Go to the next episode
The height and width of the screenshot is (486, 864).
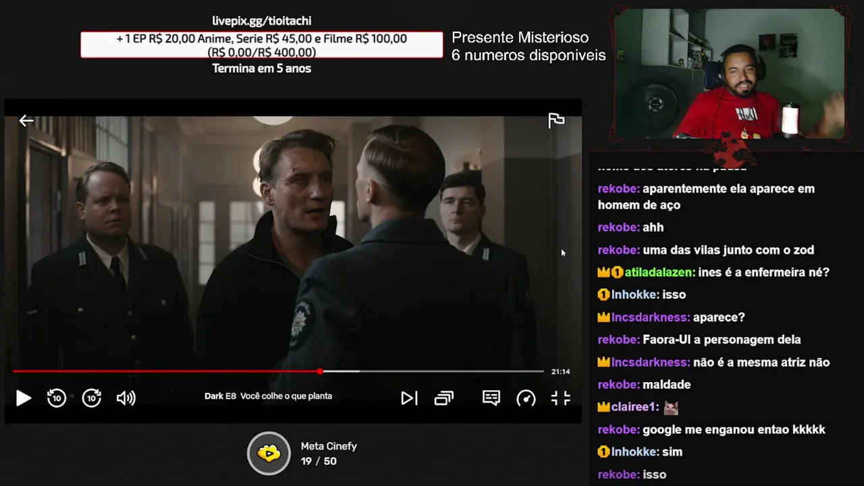point(409,398)
